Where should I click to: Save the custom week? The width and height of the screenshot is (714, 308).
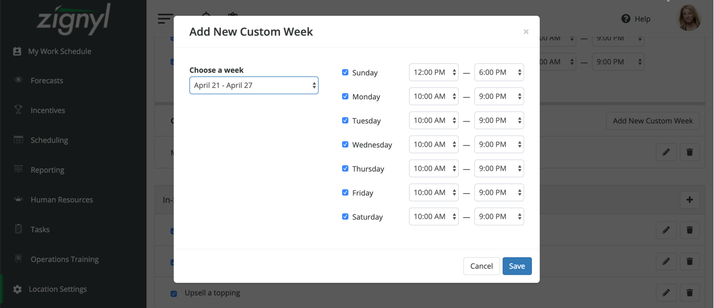click(x=517, y=266)
